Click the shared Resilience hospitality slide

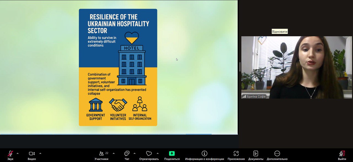118,67
